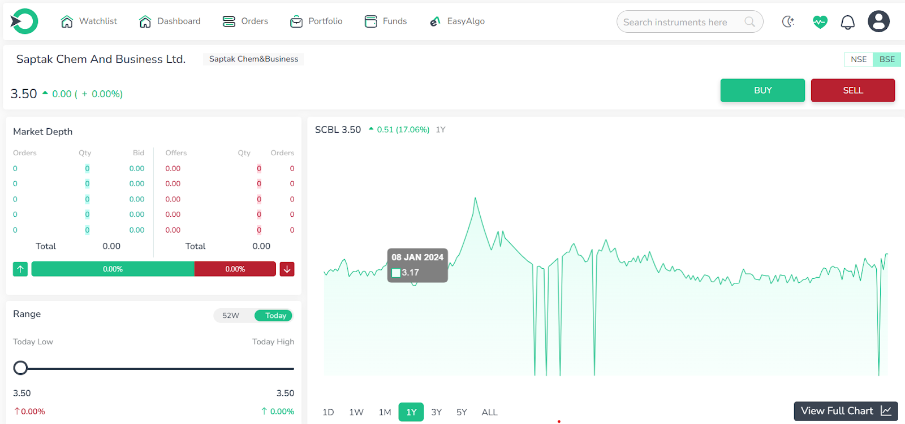The image size is (905, 424).
Task: Focus the Search instruments field
Action: click(689, 21)
